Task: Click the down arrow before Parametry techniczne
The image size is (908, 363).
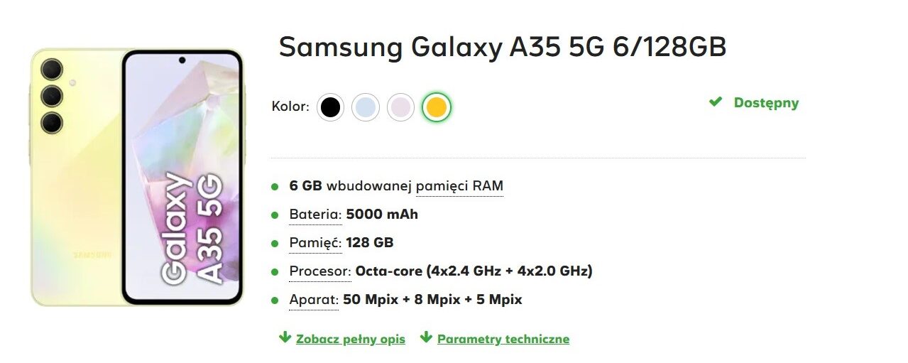Action: [426, 337]
